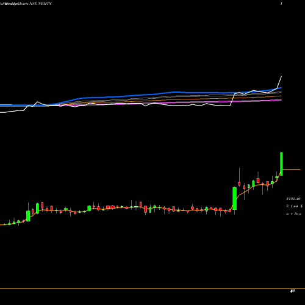Screen dimensions: 305x305
Task: Click the "in 4 Days" label
Action: pos(293,213)
